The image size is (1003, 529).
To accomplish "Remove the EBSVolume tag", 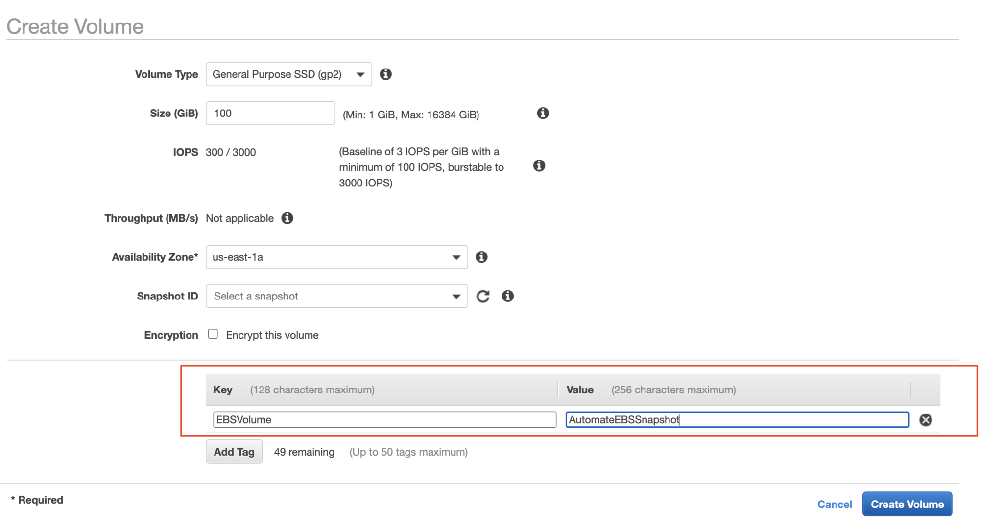I will tap(926, 419).
